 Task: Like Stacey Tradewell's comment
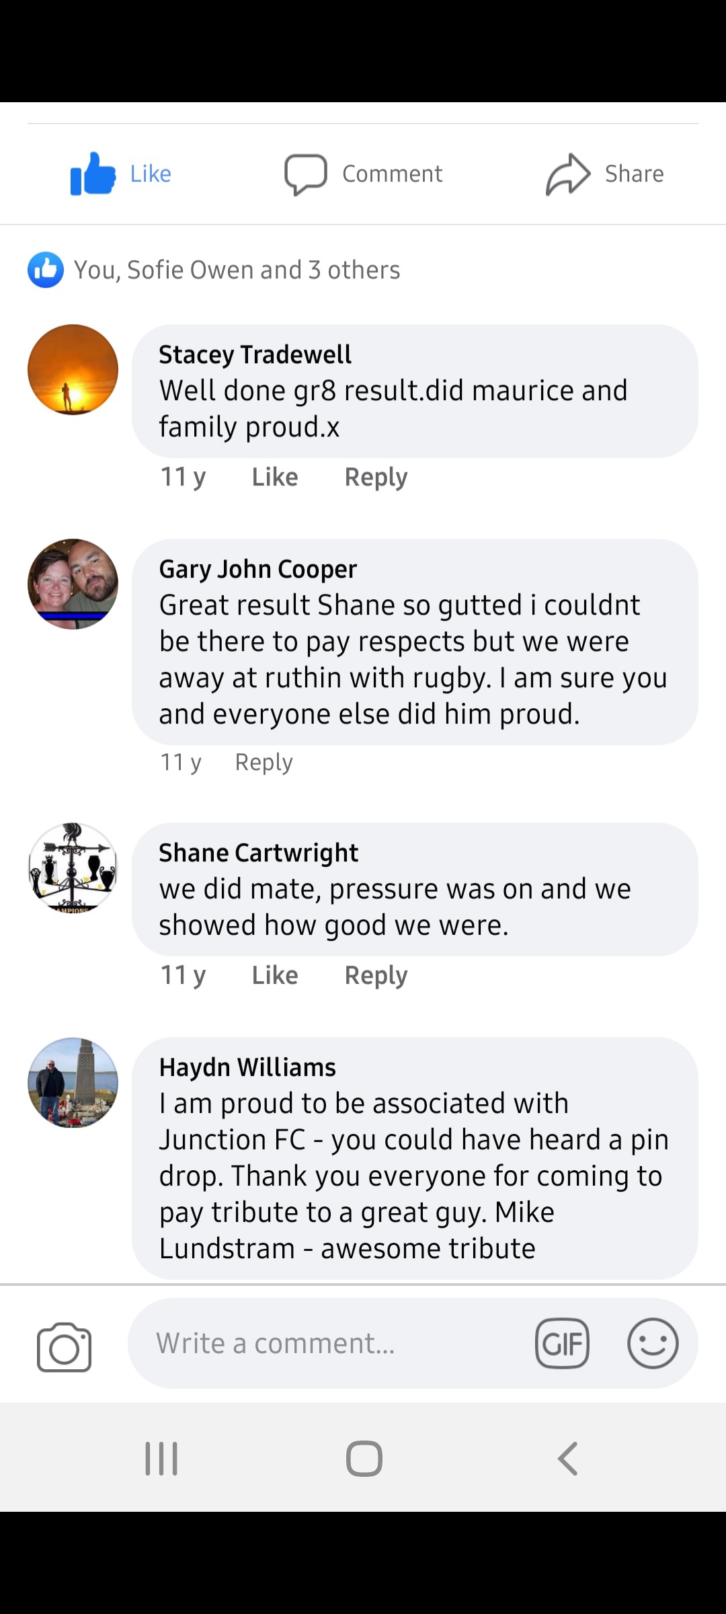tap(274, 477)
